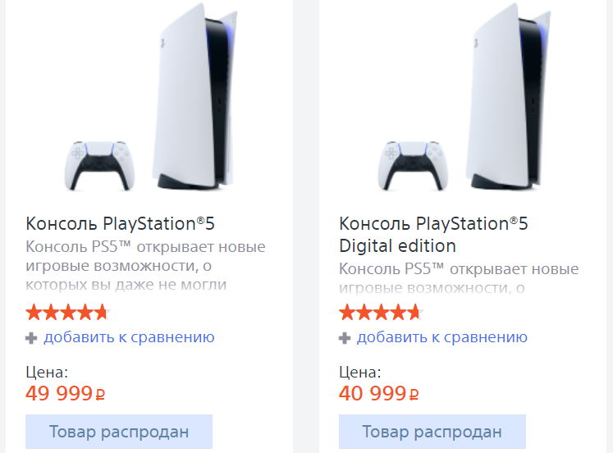
Task: Click the star rating of PS5 Digital edition
Action: [x=380, y=313]
